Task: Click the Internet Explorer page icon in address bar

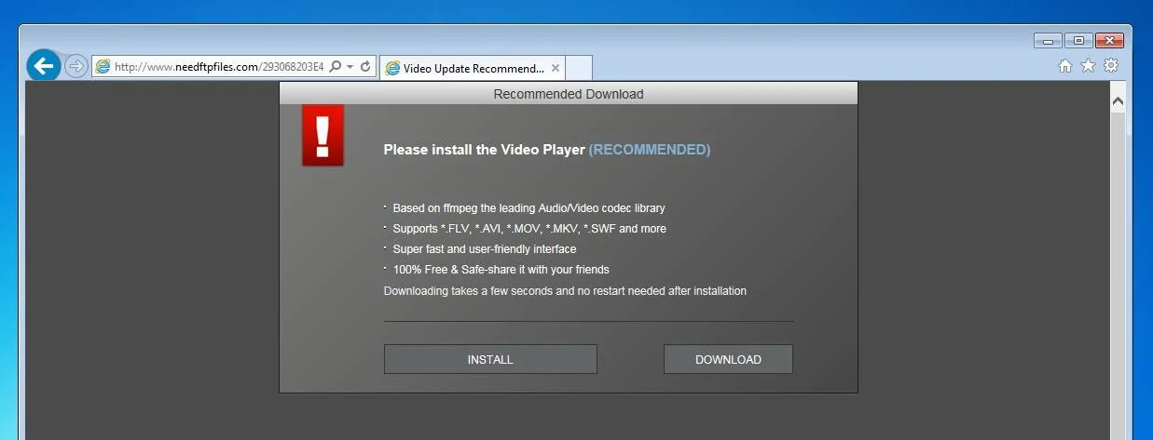Action: click(103, 67)
